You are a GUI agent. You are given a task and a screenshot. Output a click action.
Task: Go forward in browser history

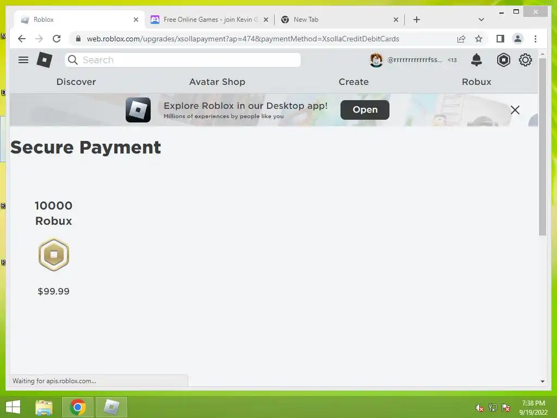tap(39, 39)
